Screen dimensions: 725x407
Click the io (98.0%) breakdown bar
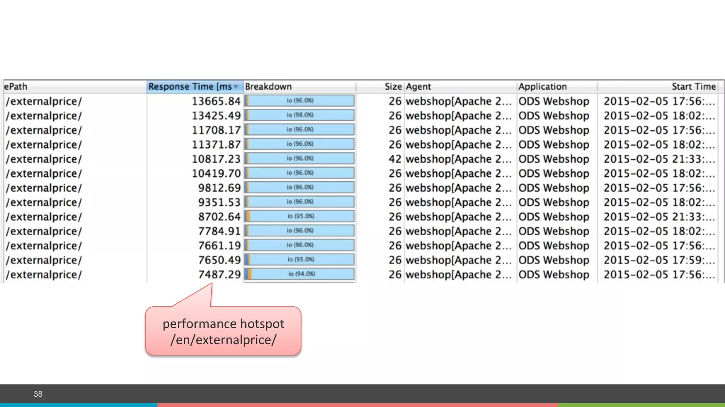pyautogui.click(x=299, y=115)
